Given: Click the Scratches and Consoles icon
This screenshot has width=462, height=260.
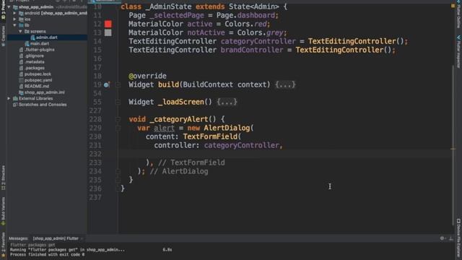Looking at the screenshot, I should (15, 105).
